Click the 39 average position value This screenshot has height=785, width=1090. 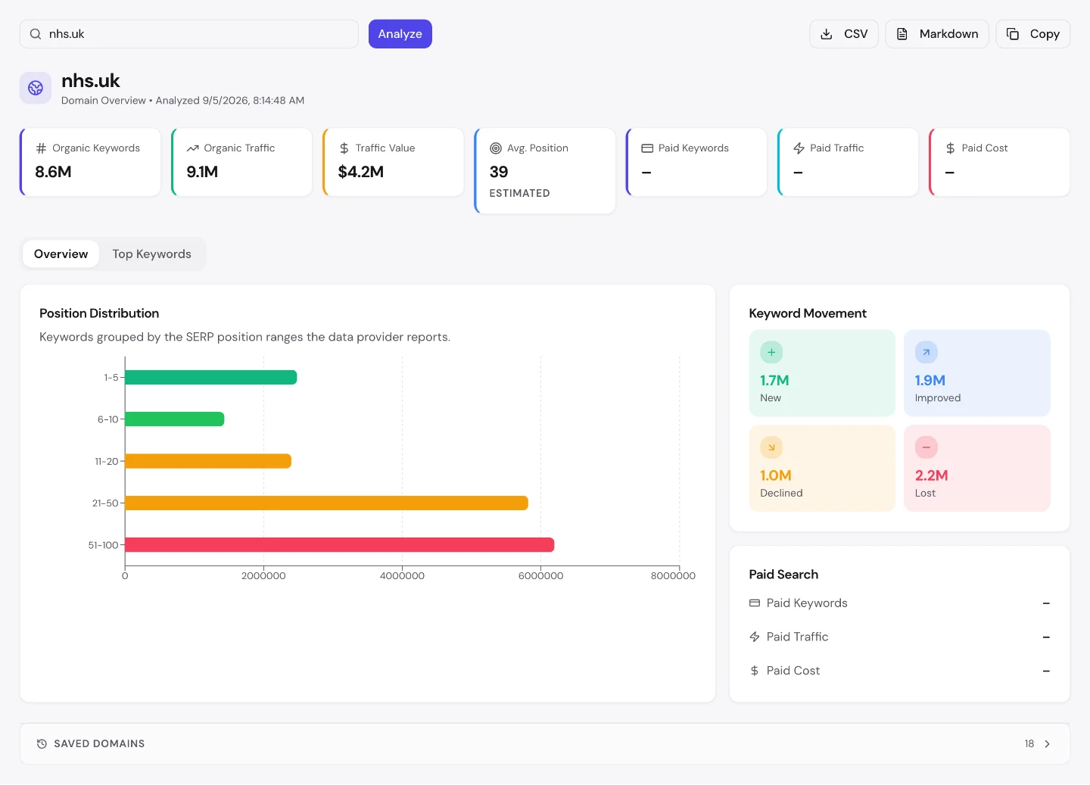click(x=499, y=172)
